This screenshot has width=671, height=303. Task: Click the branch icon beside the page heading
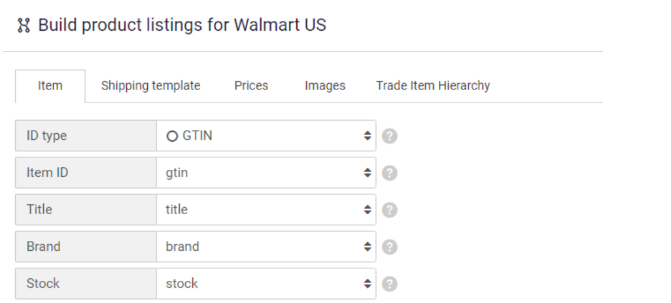(24, 25)
